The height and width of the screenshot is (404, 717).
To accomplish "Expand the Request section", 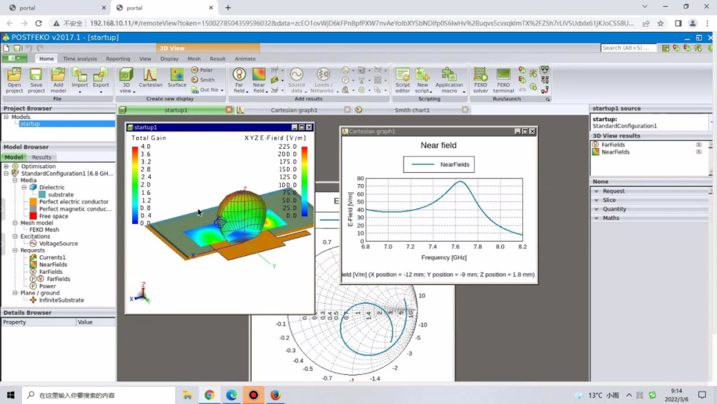I will [x=596, y=191].
